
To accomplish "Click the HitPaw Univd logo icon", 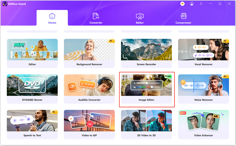I will coord(5,4).
